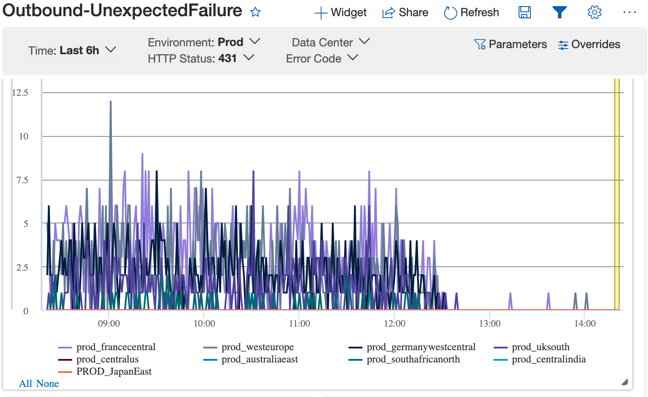Viewport: 648px width, 397px height.
Task: Click the None legend link
Action: pyautogui.click(x=48, y=384)
